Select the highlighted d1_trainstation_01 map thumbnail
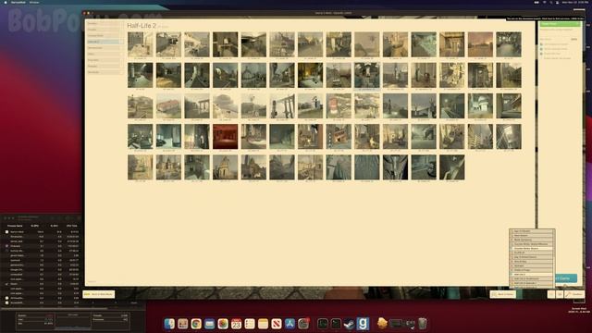Viewport: 592px width, 333px height. point(367,76)
